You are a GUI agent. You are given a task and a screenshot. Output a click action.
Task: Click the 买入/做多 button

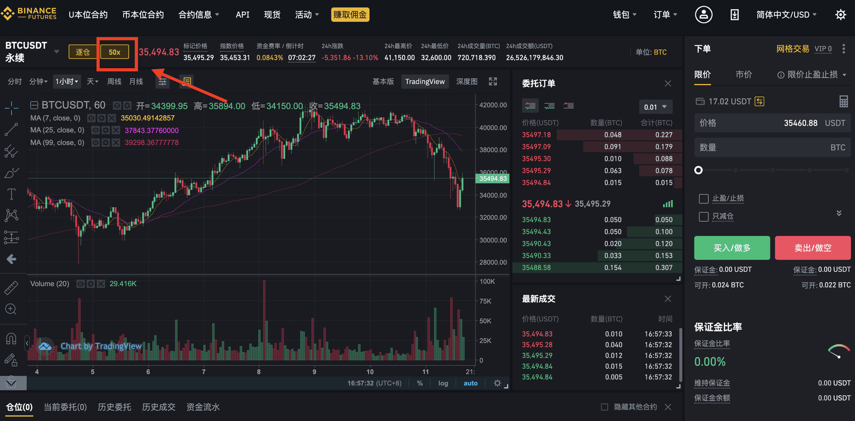[732, 248]
